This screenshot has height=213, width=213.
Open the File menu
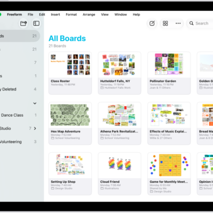(x=30, y=14)
